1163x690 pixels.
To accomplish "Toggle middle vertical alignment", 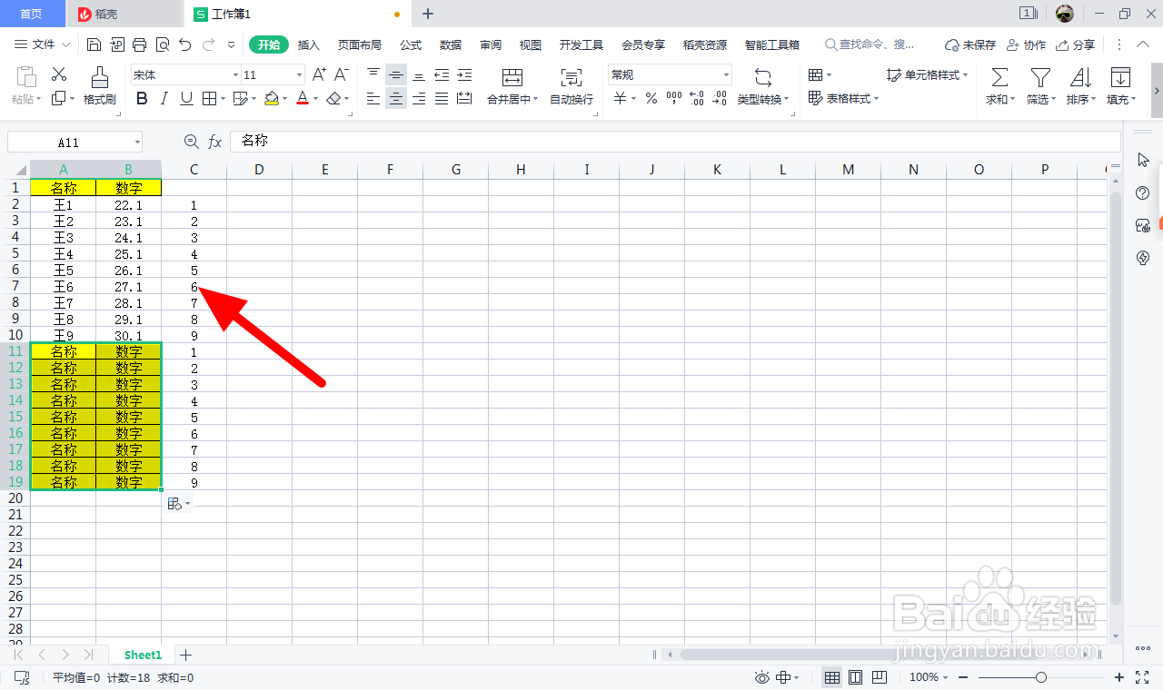I will (x=396, y=75).
